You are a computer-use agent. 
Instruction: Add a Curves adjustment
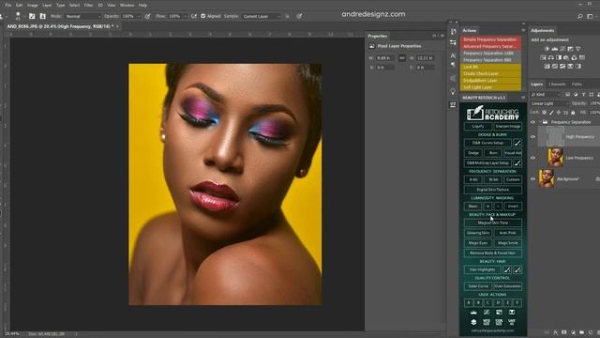[562, 49]
